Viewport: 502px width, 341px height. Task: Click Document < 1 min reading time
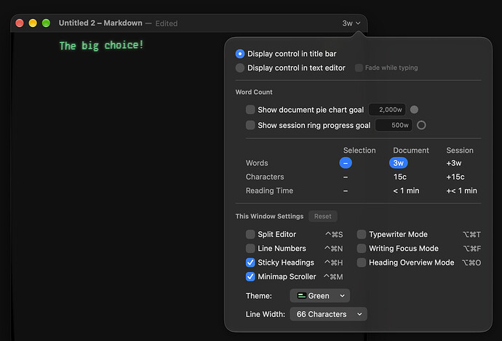pos(406,190)
